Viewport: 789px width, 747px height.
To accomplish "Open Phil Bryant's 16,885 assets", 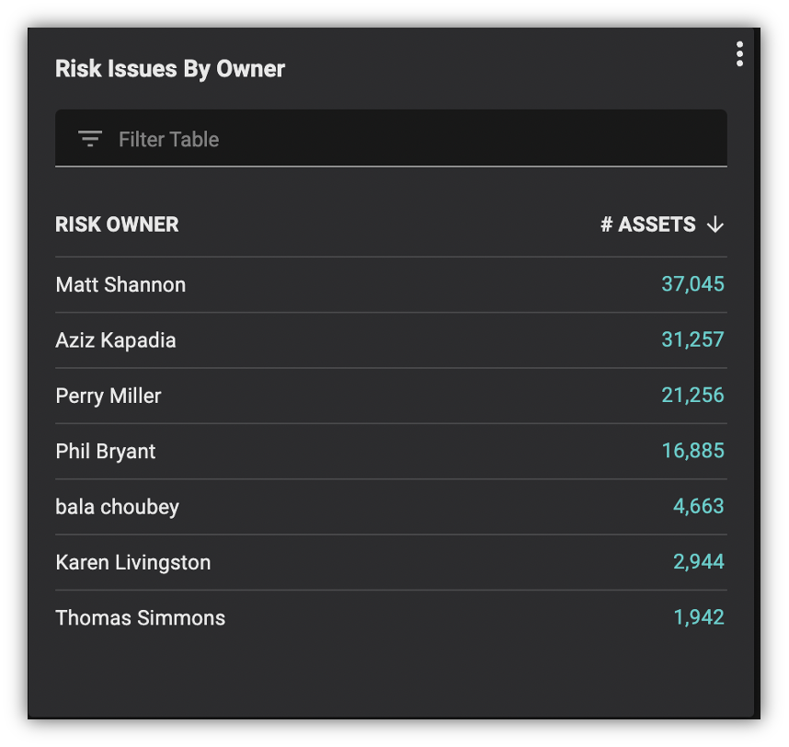I will [x=692, y=451].
